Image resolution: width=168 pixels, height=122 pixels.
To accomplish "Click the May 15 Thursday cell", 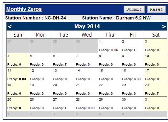I will tap(109, 75).
